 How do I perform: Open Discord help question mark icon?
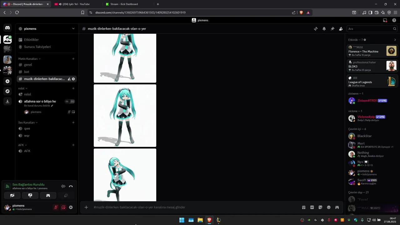click(394, 20)
